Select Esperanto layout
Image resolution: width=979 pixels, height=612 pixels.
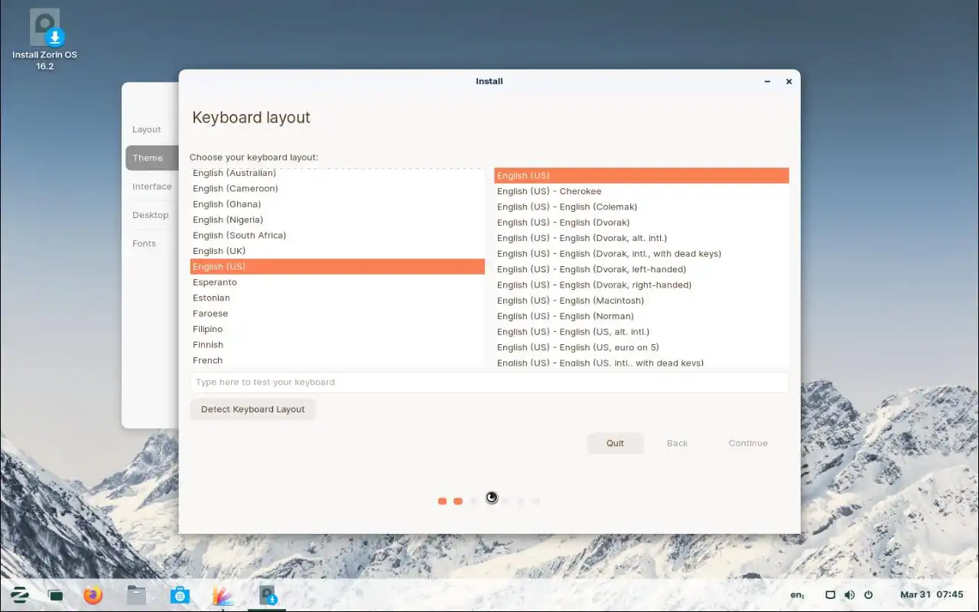pos(337,282)
